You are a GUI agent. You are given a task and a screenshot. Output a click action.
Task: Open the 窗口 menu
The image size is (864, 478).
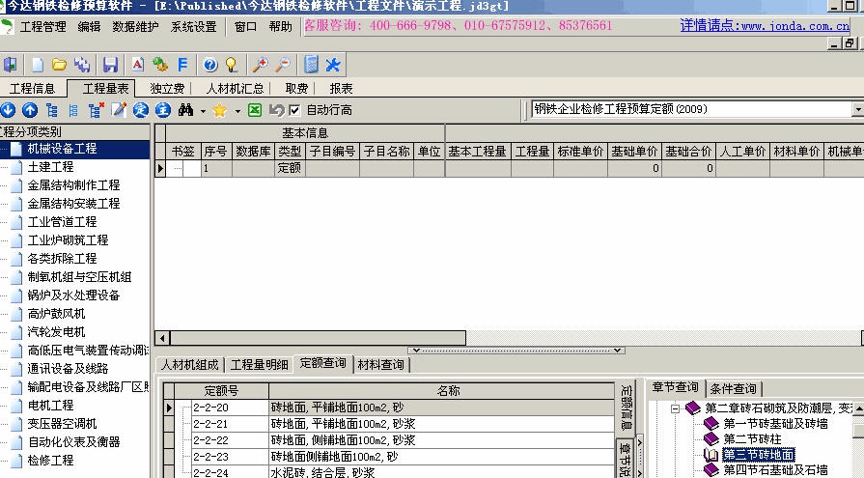[x=246, y=26]
